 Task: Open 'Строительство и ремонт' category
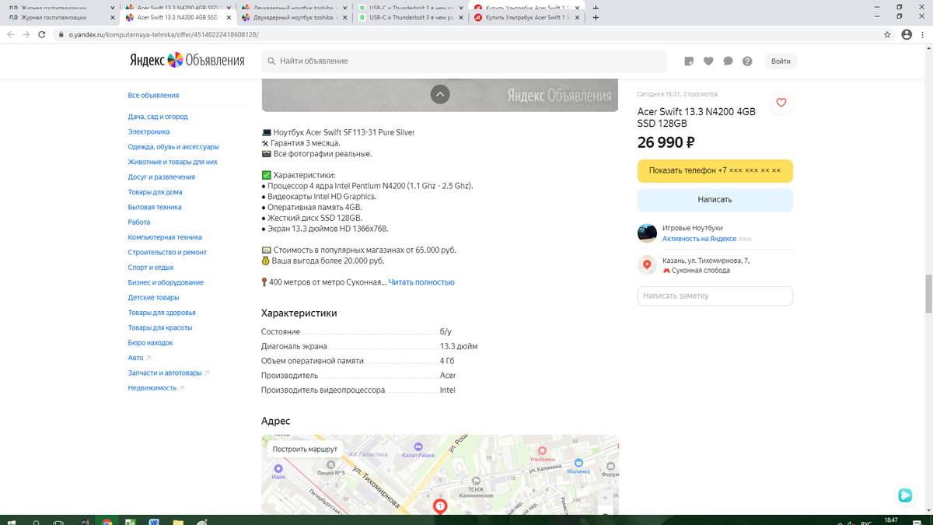point(167,252)
